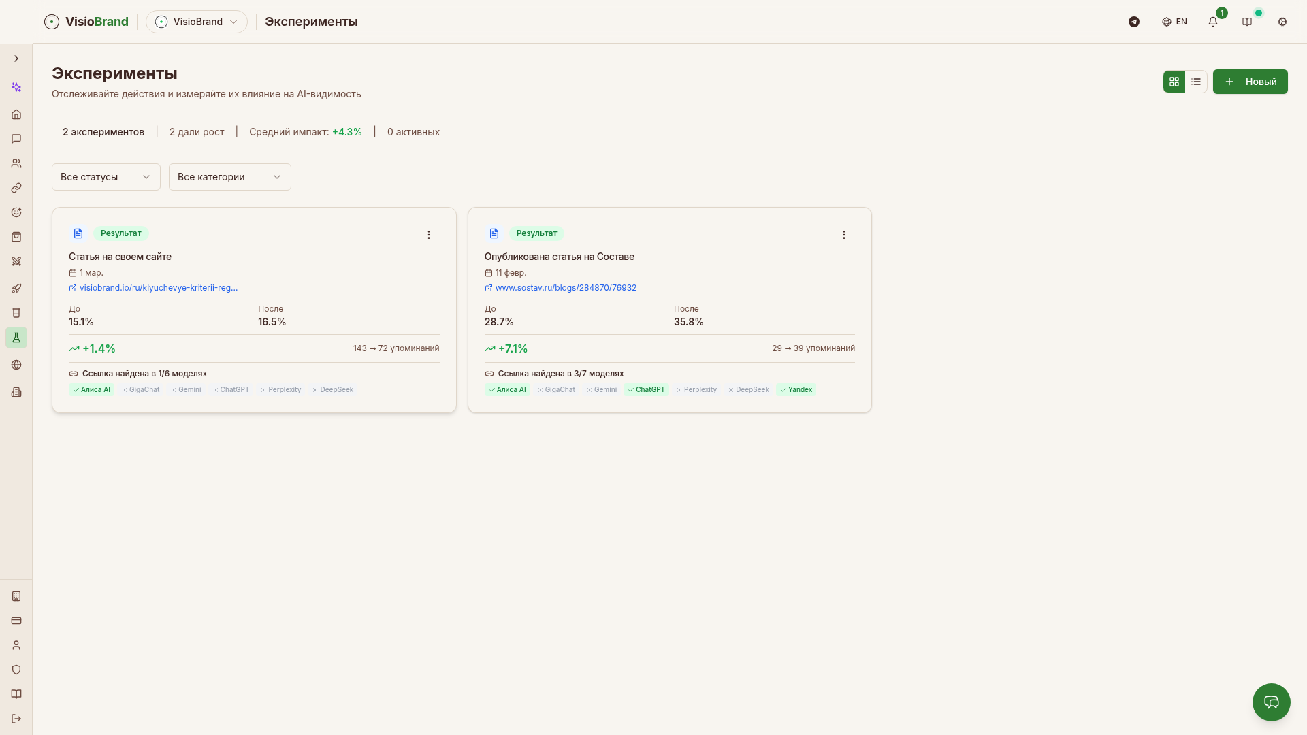Switch language to EN

pyautogui.click(x=1174, y=22)
